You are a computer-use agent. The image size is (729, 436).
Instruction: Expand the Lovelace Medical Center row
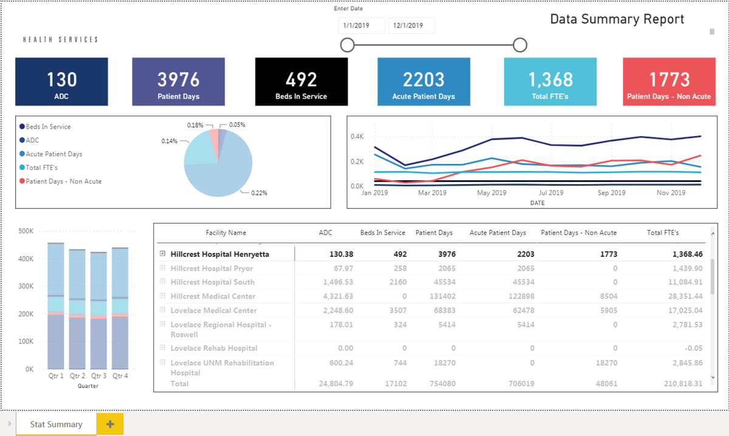point(163,310)
